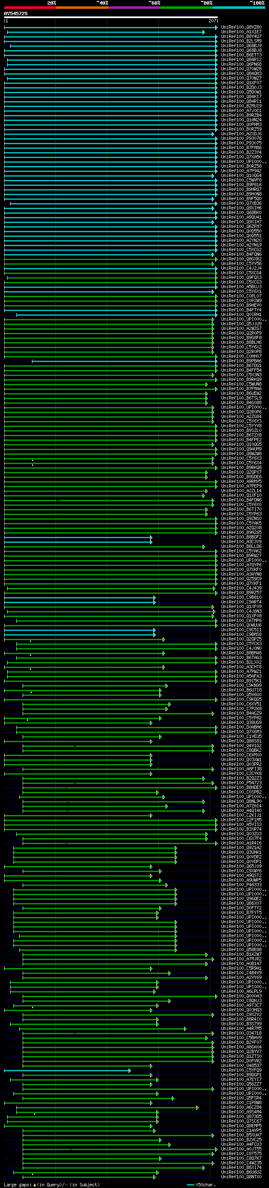This screenshot has width=269, height=1188.
Task: Select the UniRef100_Q259C9 hit label
Action: point(241,579)
